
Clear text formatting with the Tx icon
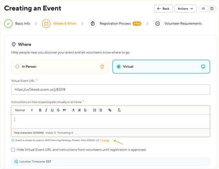click(x=119, y=110)
